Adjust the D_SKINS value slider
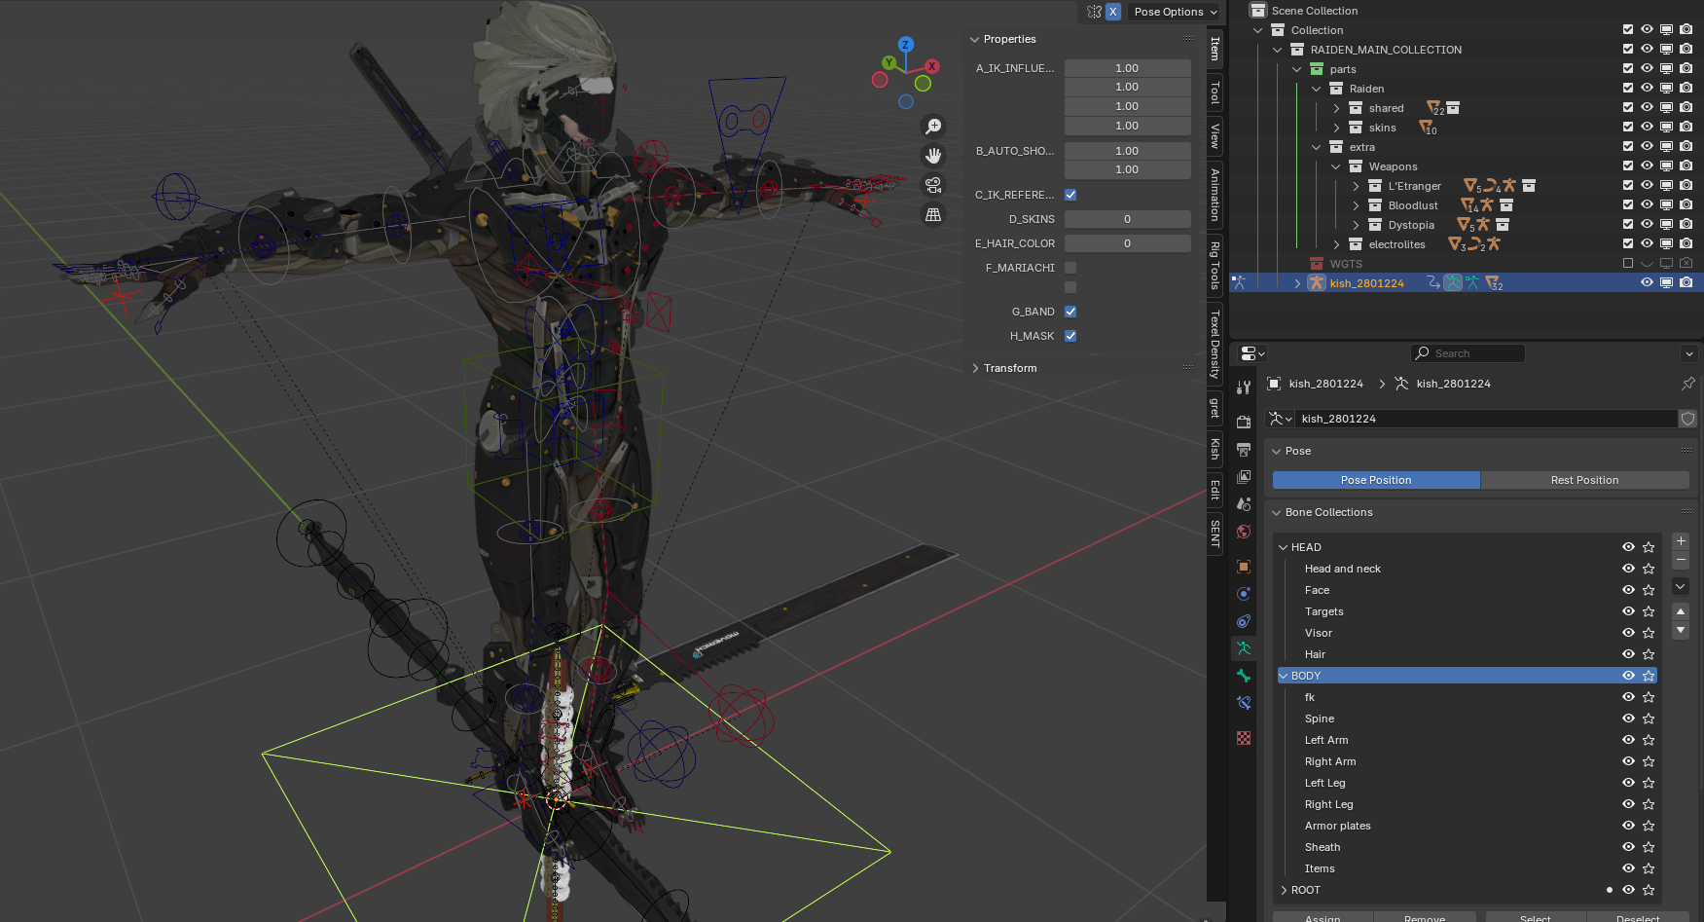1704x922 pixels. pyautogui.click(x=1127, y=219)
